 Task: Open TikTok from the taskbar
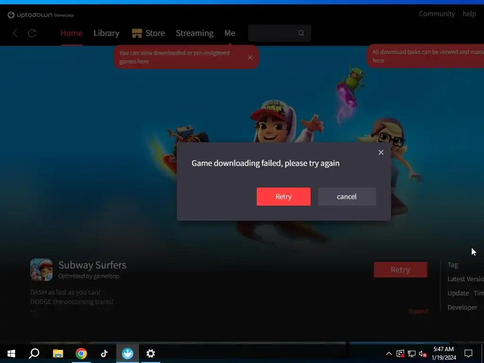104,354
